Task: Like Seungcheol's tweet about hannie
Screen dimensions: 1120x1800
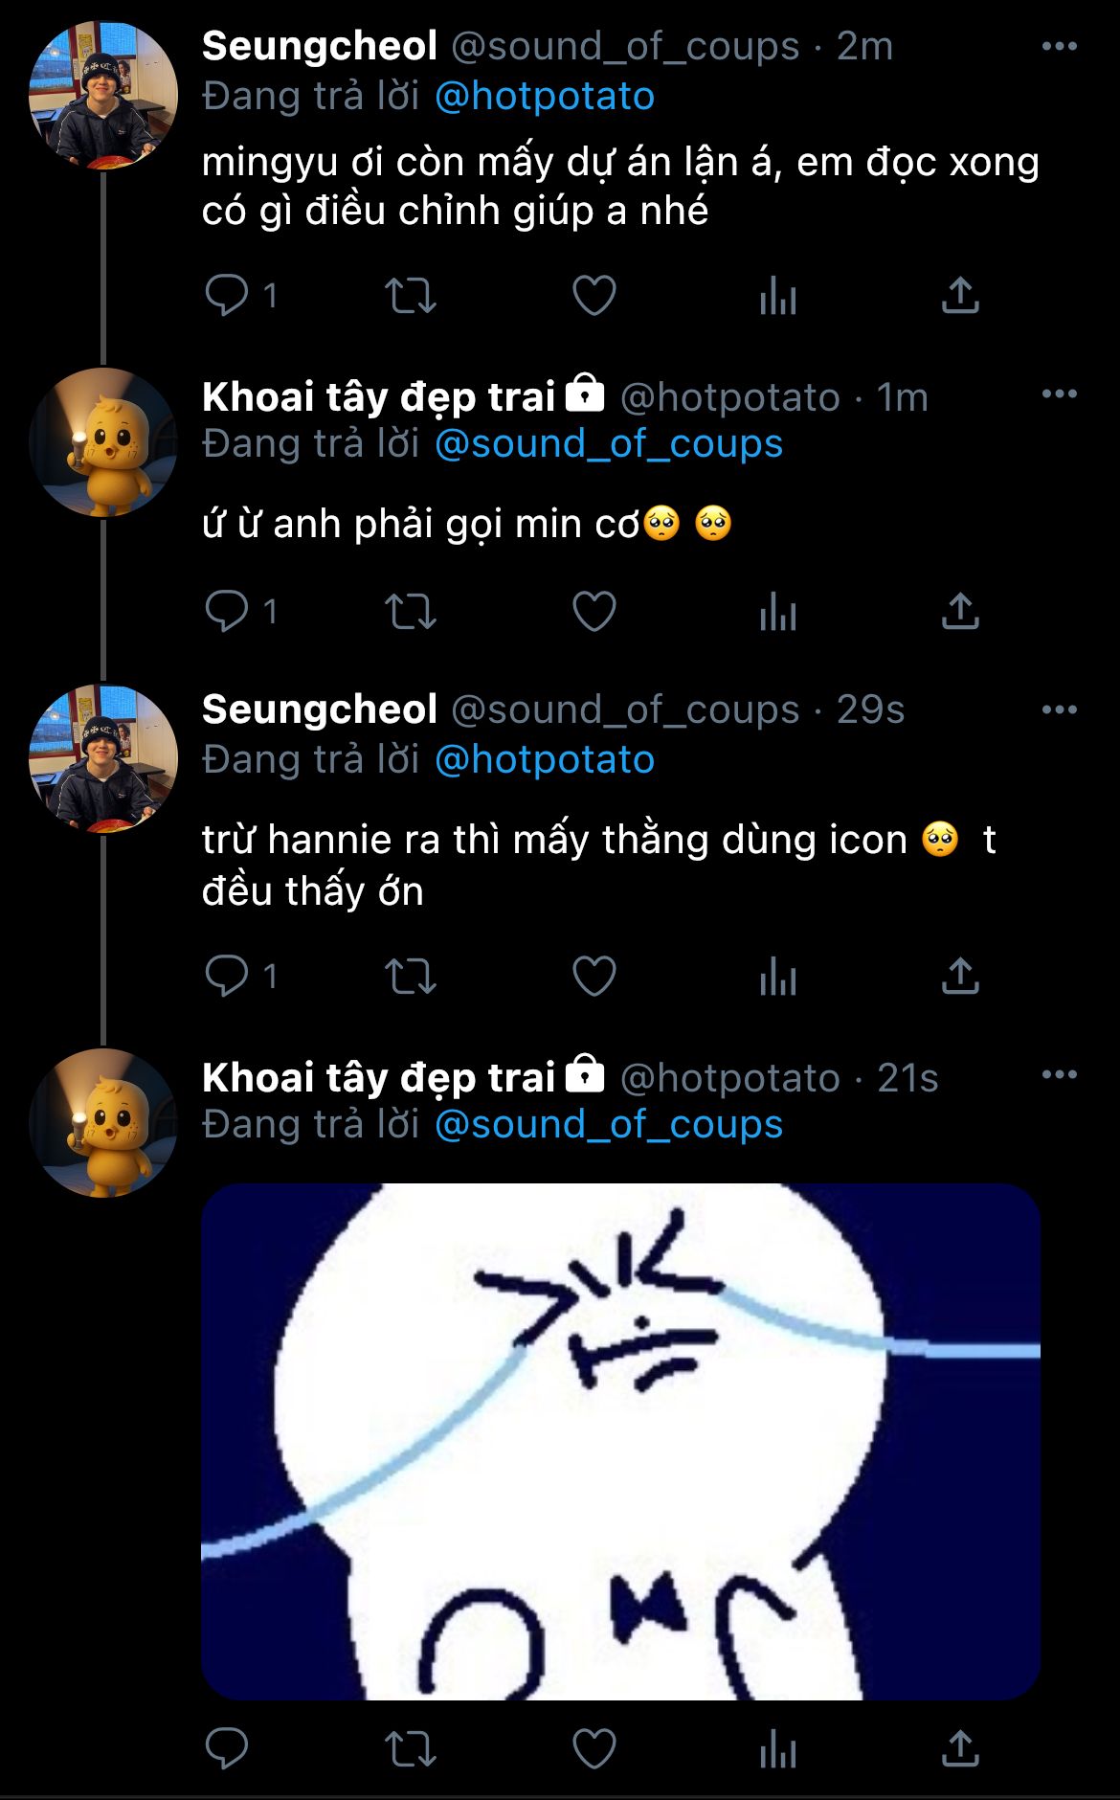Action: coord(594,976)
